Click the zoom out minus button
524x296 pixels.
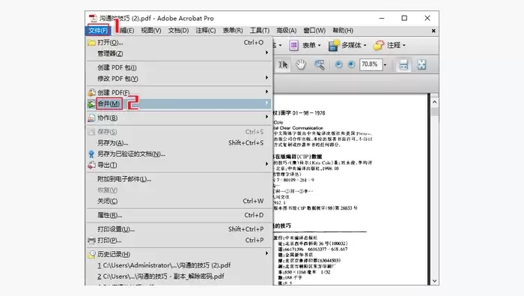pos(338,64)
